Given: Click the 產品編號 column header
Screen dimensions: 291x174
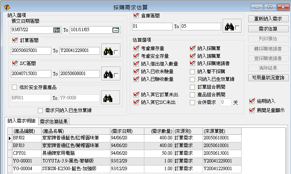Looking at the screenshot, I should 25,130.
